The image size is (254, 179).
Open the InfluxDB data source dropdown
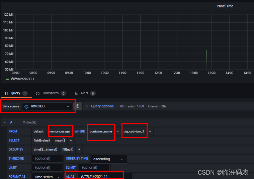pos(47,106)
